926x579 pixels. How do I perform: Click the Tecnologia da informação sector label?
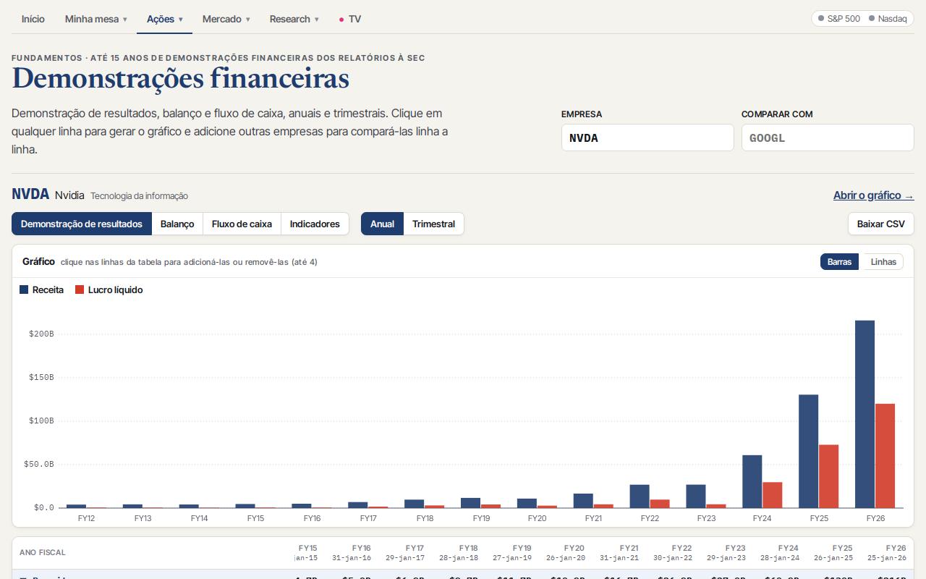[139, 196]
